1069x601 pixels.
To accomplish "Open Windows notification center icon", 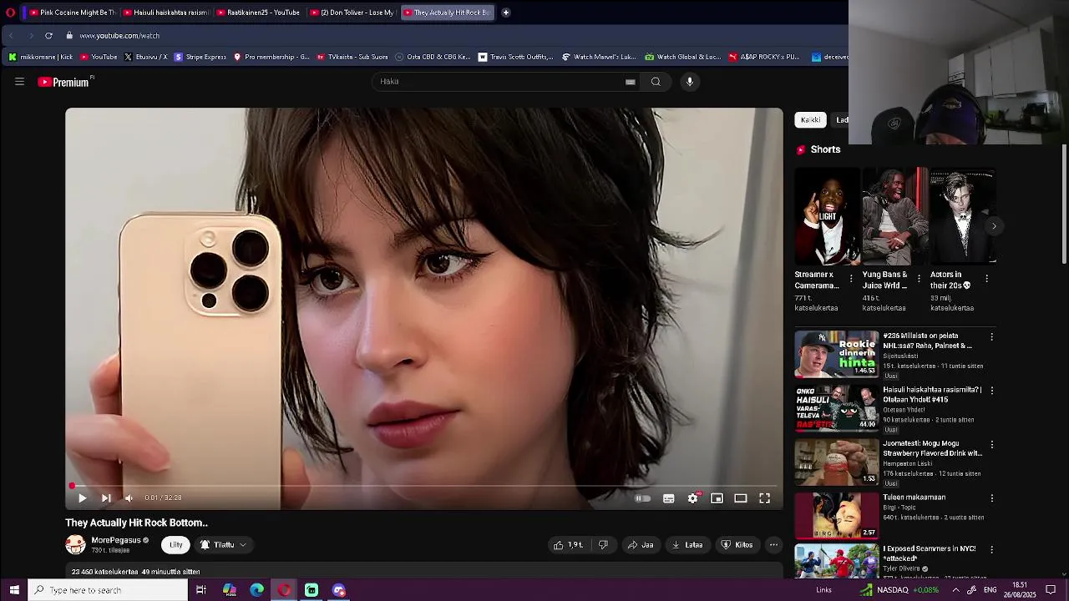I will coord(1051,590).
